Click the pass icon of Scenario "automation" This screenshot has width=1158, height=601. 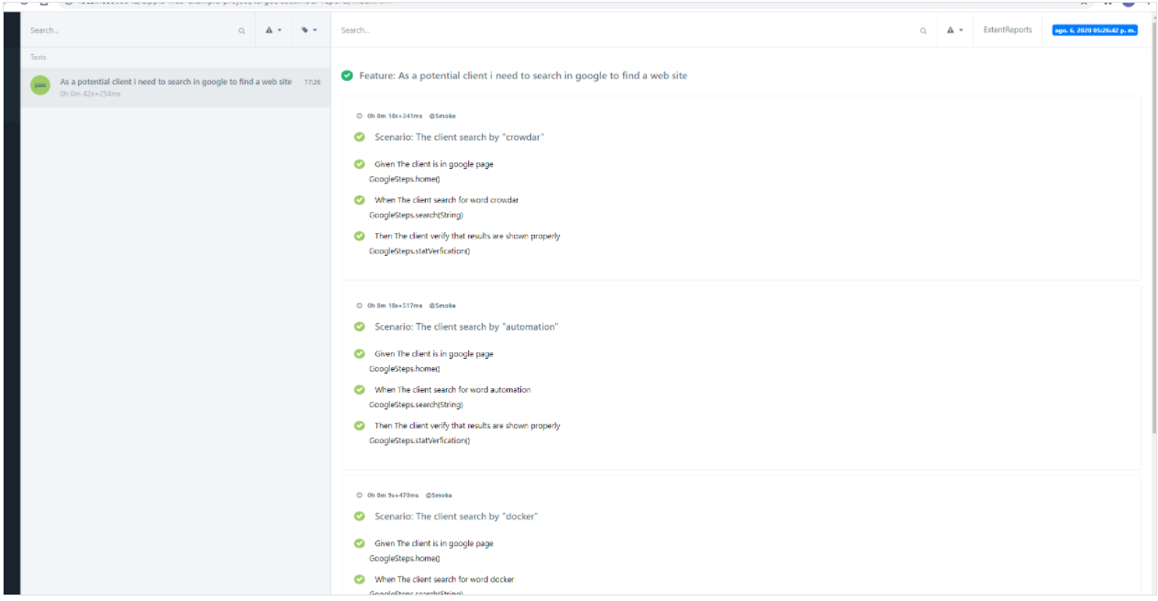coord(360,327)
